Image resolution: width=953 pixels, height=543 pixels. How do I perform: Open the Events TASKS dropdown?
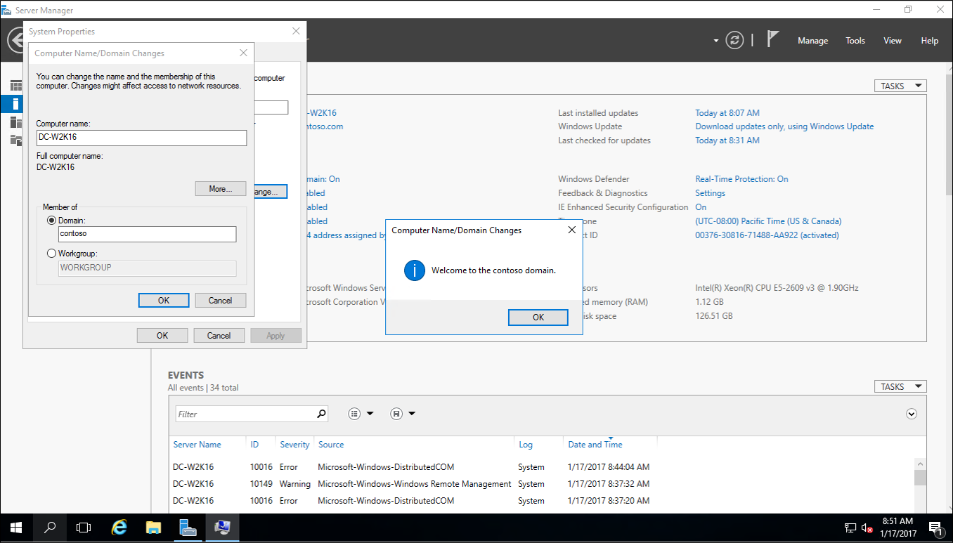900,386
